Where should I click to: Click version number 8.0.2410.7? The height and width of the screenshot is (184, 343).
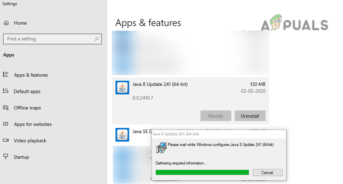[x=143, y=98]
